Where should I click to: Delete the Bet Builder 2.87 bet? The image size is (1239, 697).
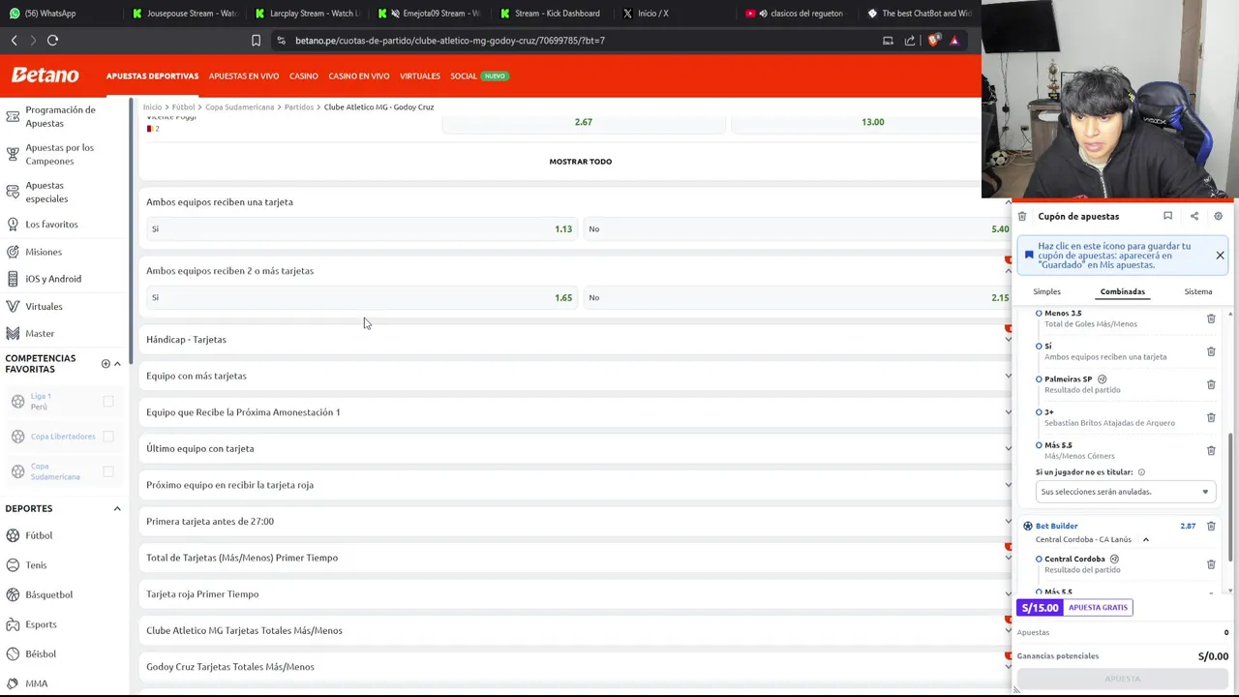click(1211, 526)
